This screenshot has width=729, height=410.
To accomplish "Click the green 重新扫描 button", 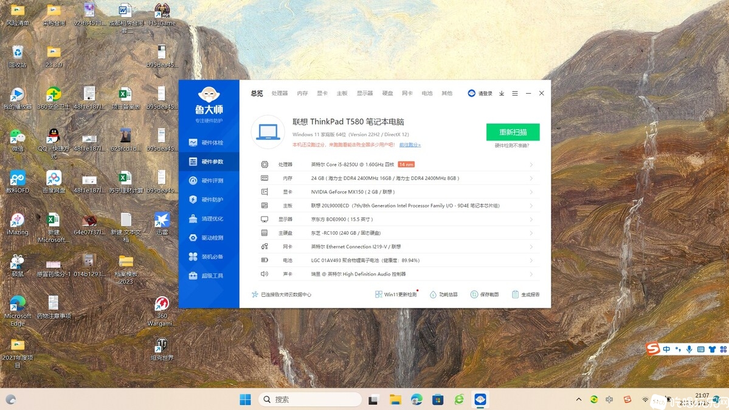I will click(x=513, y=132).
